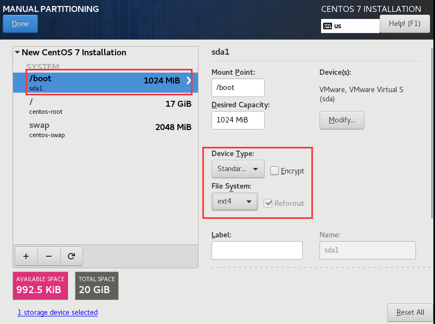Click the chevron arrow on /boot row
The height and width of the screenshot is (324, 435).
tap(189, 80)
